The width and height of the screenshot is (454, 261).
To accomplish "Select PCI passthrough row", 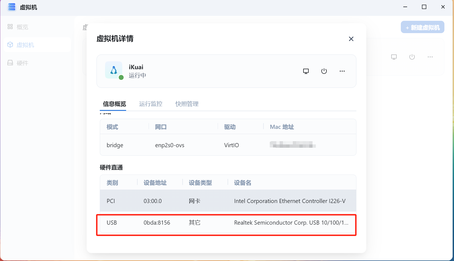I will (228, 201).
